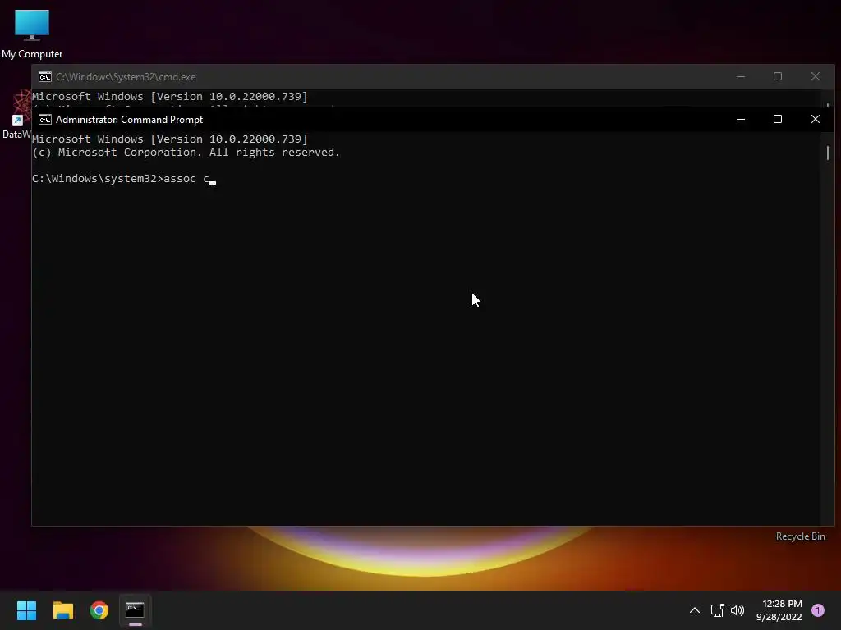Viewport: 841px width, 630px height.
Task: Close the Administrator Command Prompt window
Action: (x=816, y=119)
